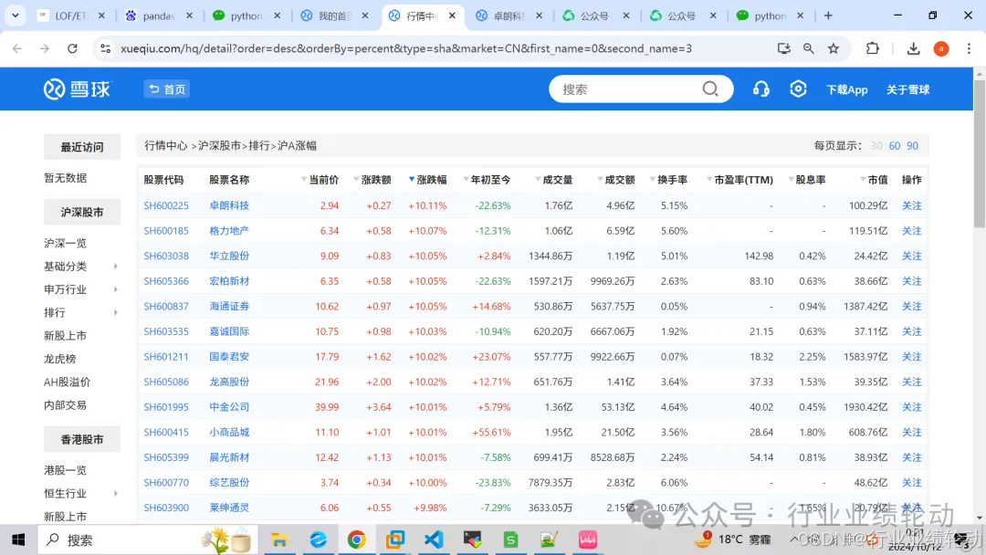The image size is (986, 555).
Task: Expand 排行 submenu arrow
Action: [x=116, y=312]
